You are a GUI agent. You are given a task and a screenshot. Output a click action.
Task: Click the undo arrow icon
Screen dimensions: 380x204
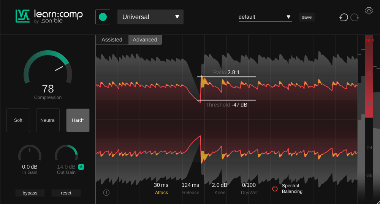[x=344, y=17]
